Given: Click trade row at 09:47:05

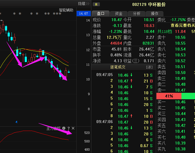Looking at the screenshot, I should [124, 75].
